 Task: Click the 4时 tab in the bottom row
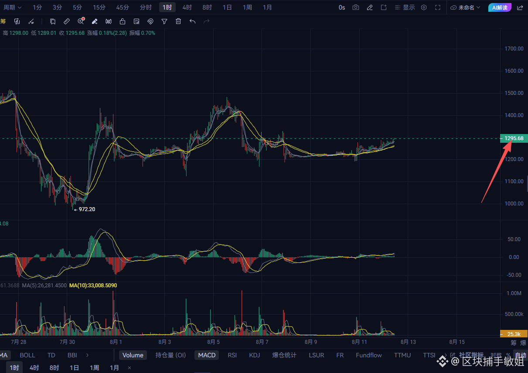coord(34,368)
